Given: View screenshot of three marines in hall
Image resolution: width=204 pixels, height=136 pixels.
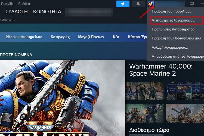Looking at the screenshot, I should click(x=144, y=91).
